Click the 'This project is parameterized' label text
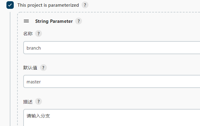The width and height of the screenshot is (200, 126). coord(48,5)
